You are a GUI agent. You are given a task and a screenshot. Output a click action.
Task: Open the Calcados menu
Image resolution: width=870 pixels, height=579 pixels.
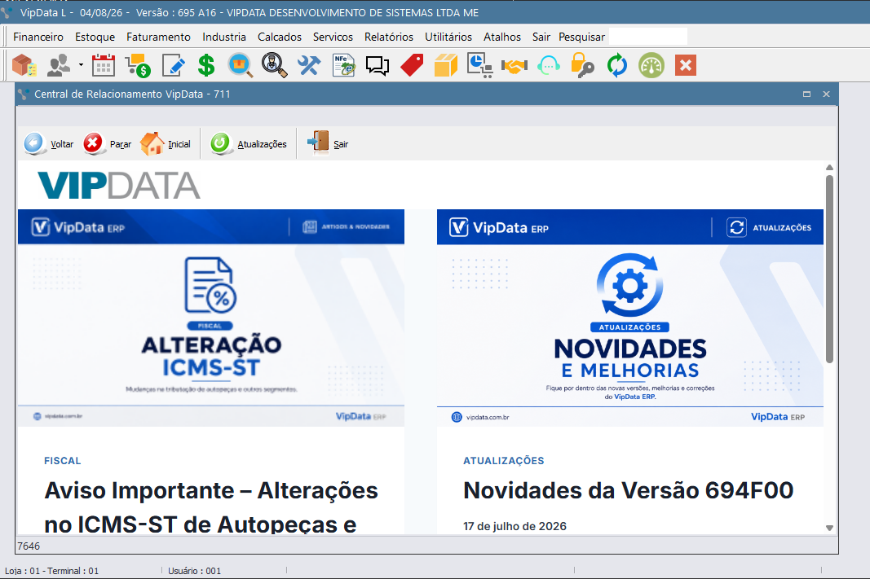[280, 37]
